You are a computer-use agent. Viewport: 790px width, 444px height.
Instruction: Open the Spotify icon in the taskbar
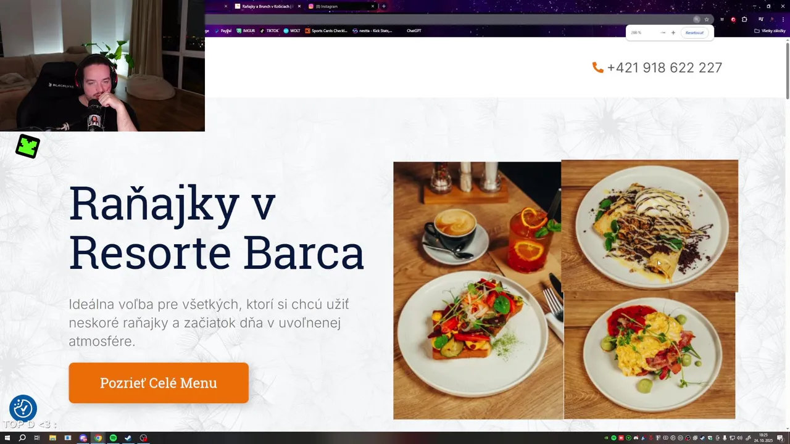point(113,438)
